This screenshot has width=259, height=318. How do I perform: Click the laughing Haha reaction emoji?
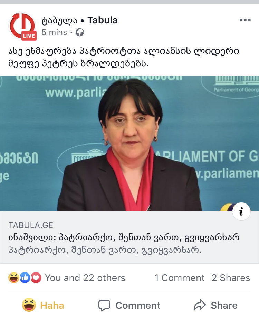pos(13,278)
